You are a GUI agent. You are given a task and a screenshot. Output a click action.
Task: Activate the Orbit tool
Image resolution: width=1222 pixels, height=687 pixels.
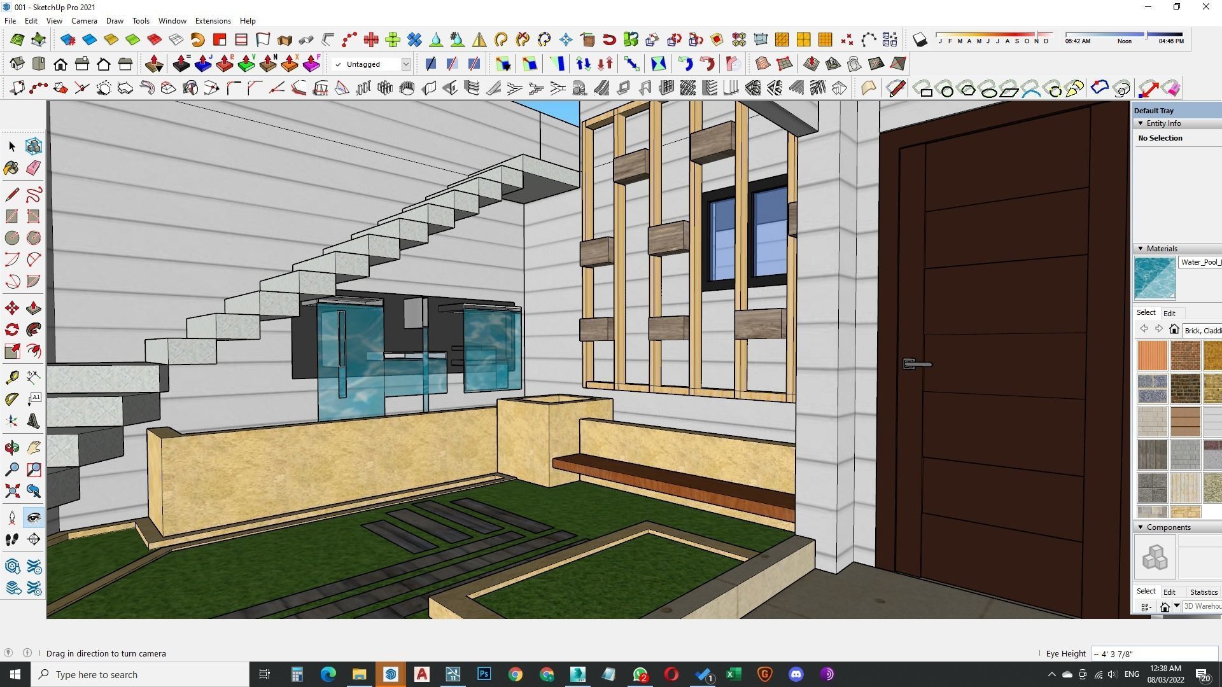click(x=11, y=448)
